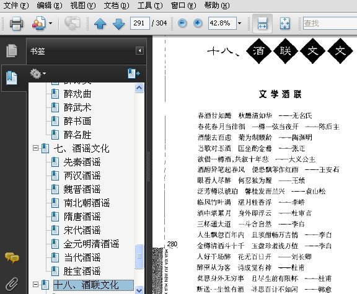This screenshot has height=294, width=357.
Task: Open the 文件(F) menu
Action: (16, 5)
